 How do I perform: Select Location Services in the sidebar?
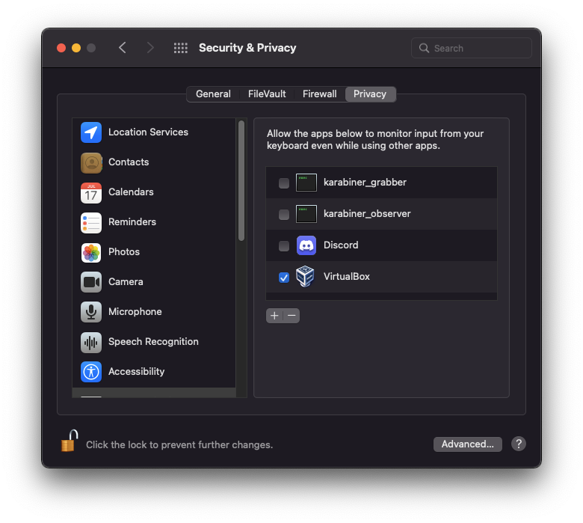pyautogui.click(x=148, y=132)
